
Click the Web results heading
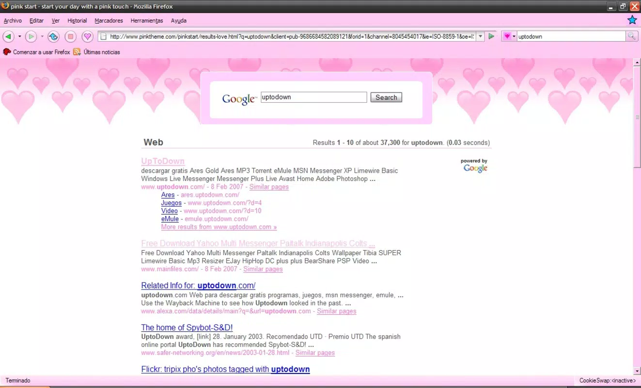point(153,143)
